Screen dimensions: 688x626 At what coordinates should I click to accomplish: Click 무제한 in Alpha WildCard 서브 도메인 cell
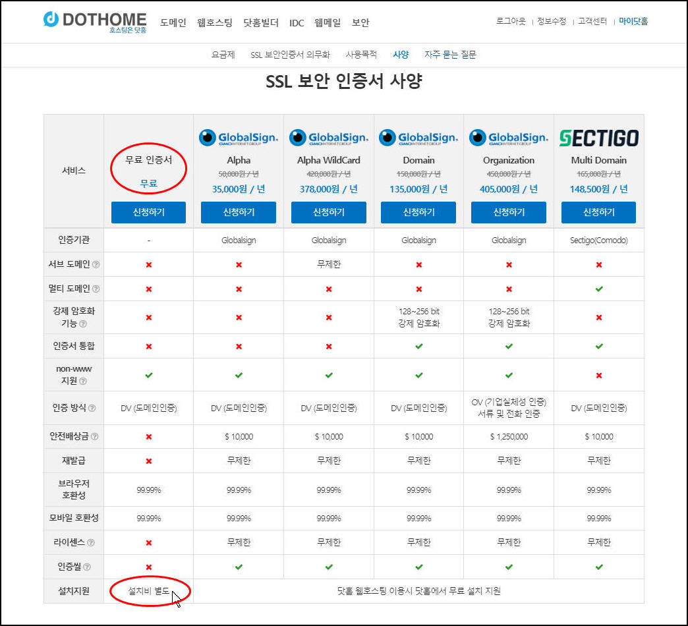point(329,264)
